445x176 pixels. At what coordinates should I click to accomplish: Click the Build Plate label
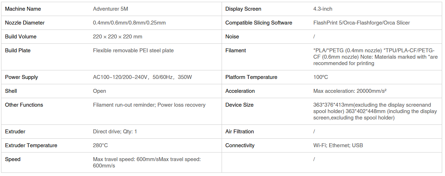click(18, 50)
